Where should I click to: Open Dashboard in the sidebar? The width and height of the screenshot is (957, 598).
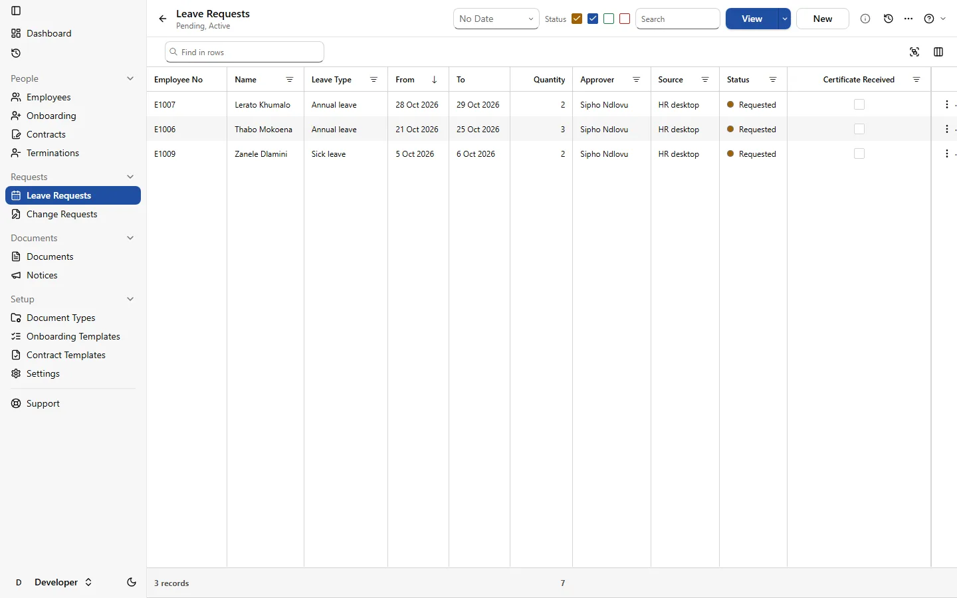pos(73,33)
